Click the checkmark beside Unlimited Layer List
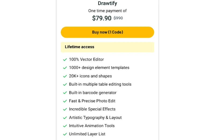This screenshot has width=215, height=140. (x=65, y=134)
